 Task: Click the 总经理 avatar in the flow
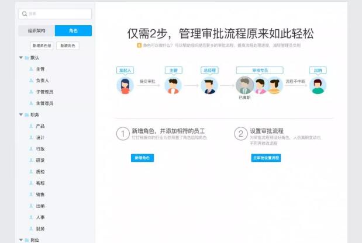click(209, 86)
